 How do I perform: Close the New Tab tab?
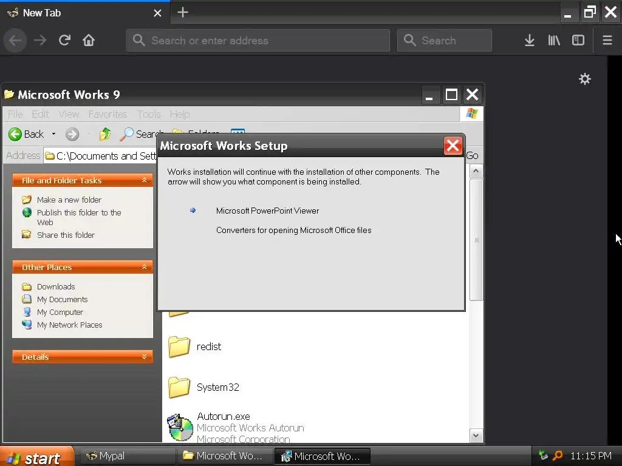(x=157, y=13)
